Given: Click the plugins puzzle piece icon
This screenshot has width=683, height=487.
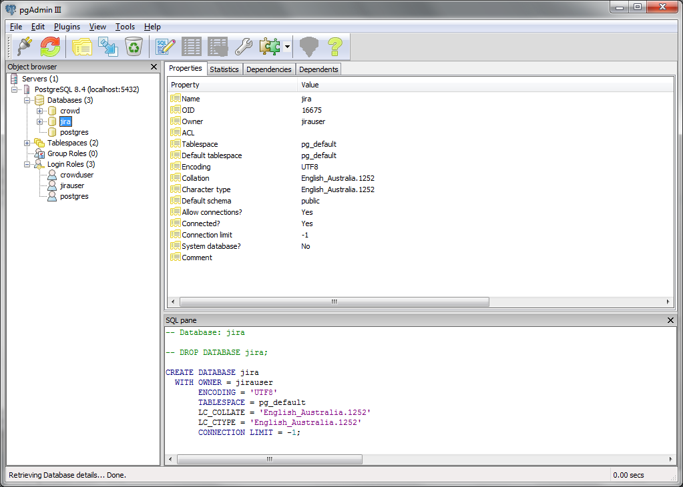Looking at the screenshot, I should [270, 47].
